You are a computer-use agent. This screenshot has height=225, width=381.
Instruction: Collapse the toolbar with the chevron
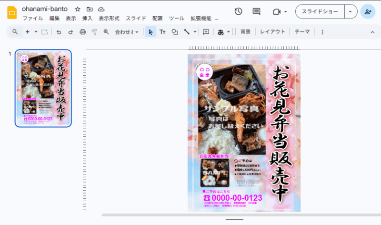(372, 32)
